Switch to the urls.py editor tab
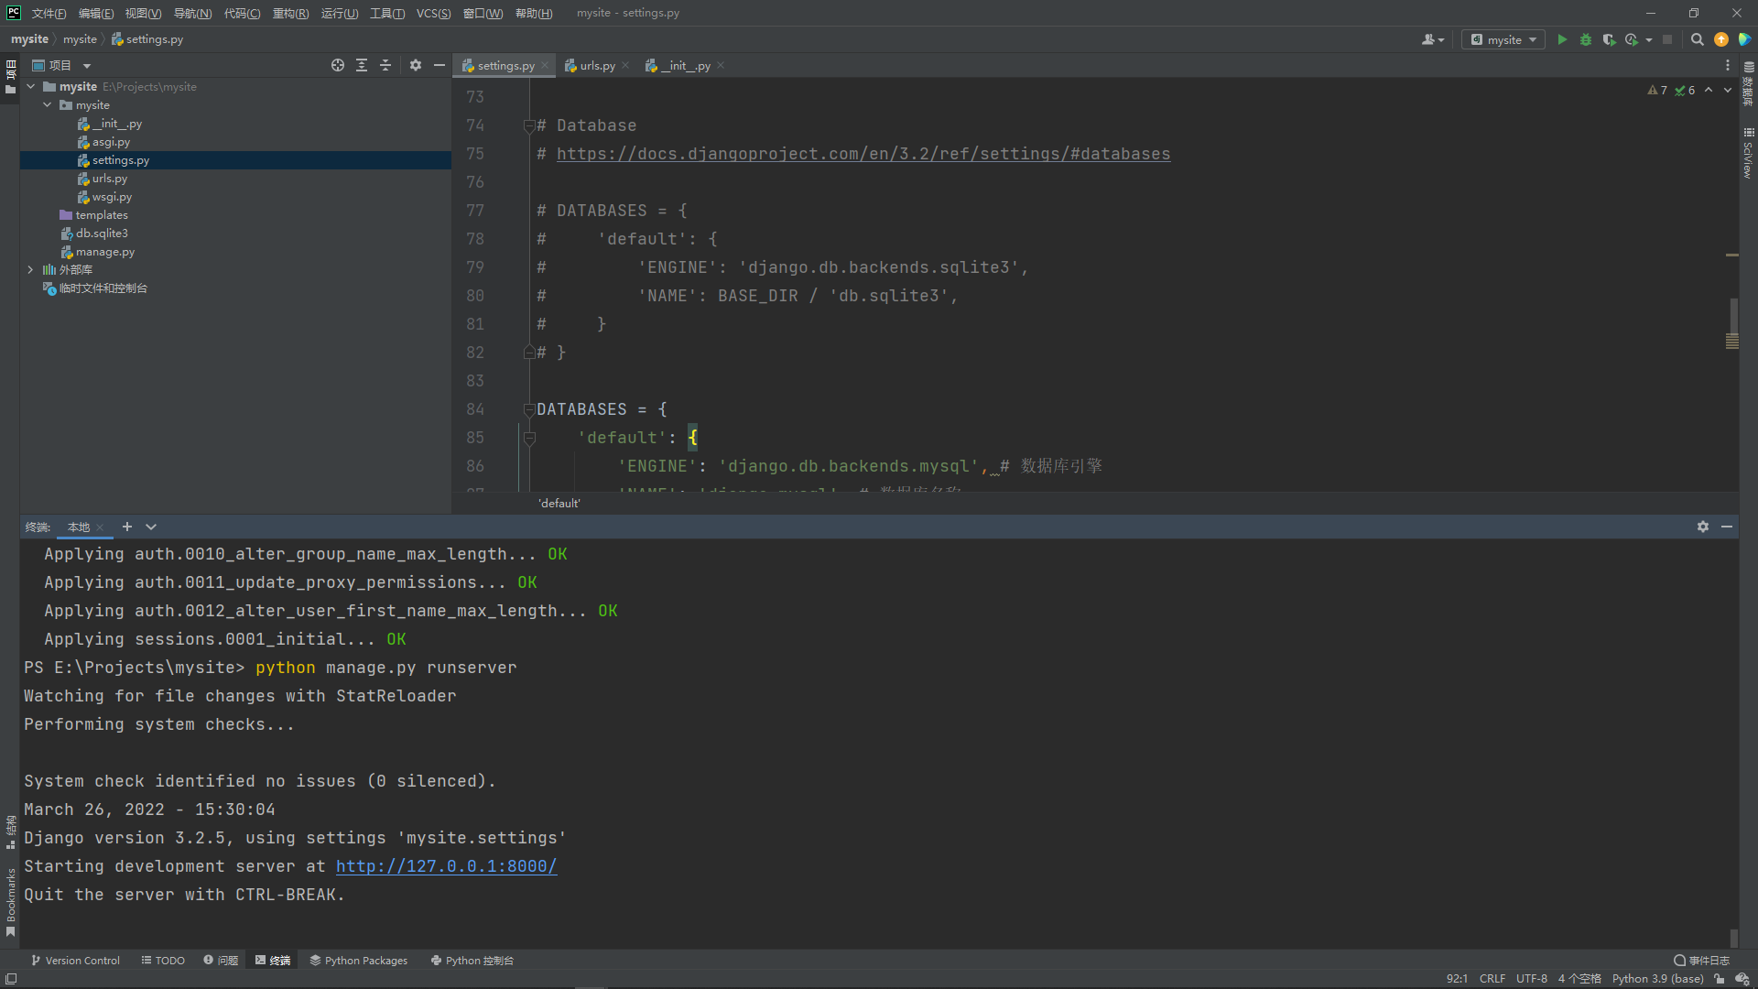 pos(597,65)
